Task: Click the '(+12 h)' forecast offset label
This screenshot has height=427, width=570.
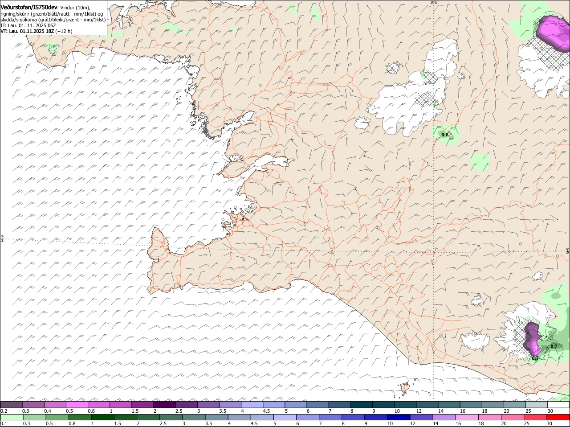Action: click(x=64, y=31)
